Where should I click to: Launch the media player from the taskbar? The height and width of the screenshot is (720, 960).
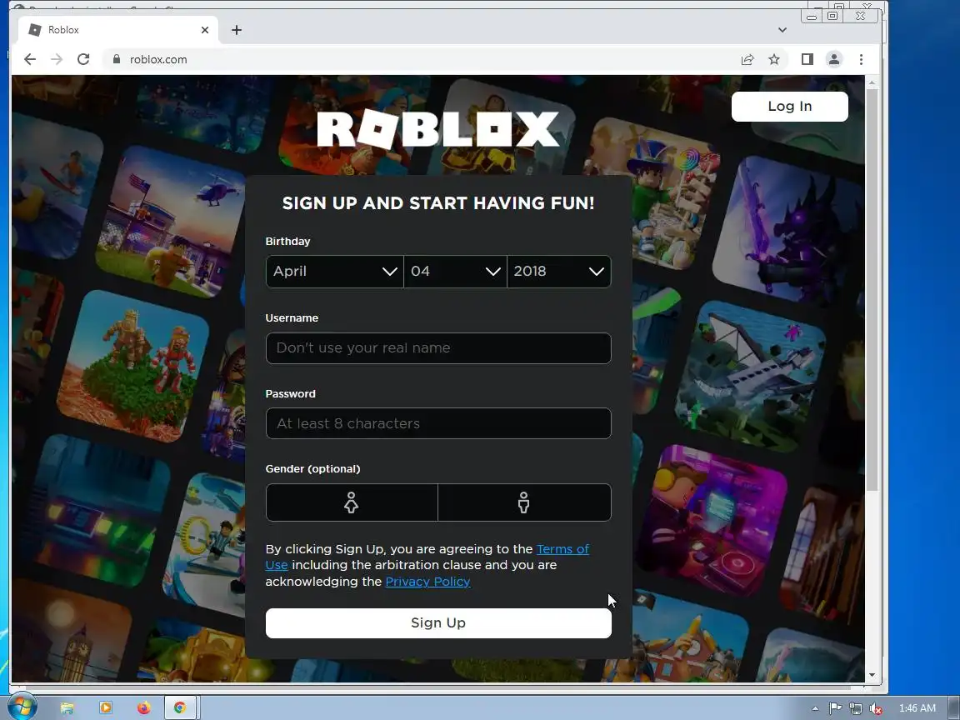pyautogui.click(x=105, y=708)
